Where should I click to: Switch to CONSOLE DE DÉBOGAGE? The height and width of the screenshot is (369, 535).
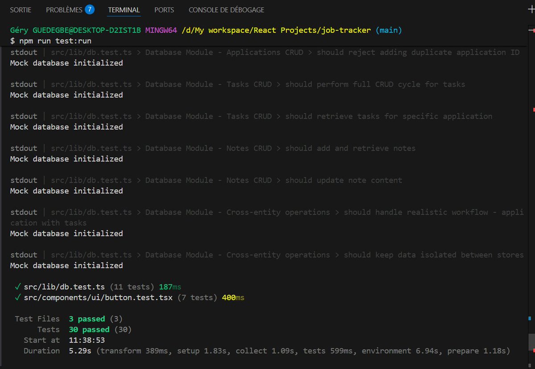226,9
